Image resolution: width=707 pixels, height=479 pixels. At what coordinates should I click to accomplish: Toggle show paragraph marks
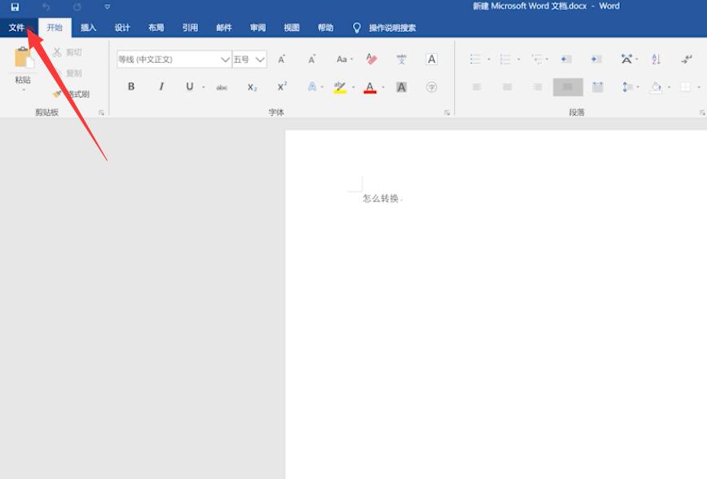coord(687,59)
